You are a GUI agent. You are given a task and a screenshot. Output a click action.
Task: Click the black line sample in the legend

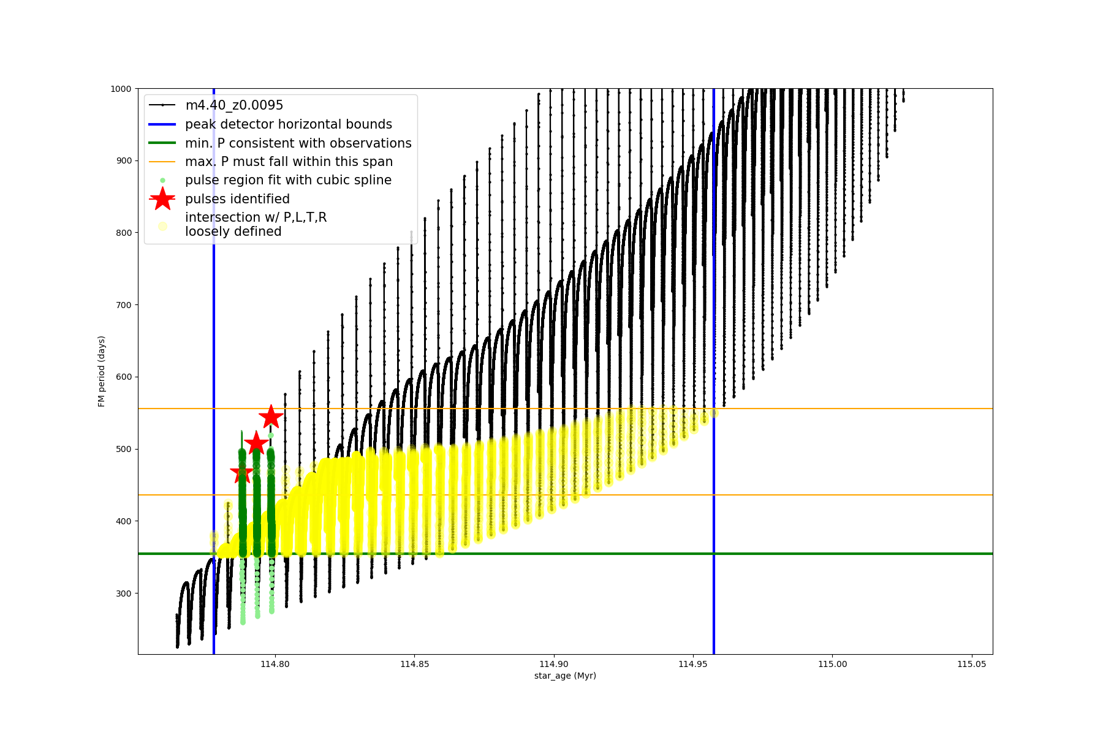pyautogui.click(x=162, y=105)
